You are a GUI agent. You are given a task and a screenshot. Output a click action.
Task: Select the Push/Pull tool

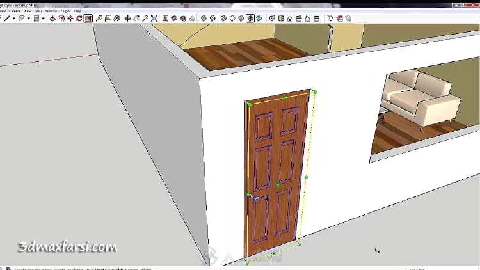(52, 19)
